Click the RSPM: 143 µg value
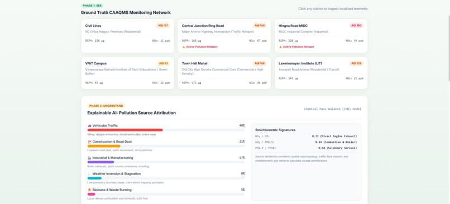The image size is (450, 204). [288, 78]
